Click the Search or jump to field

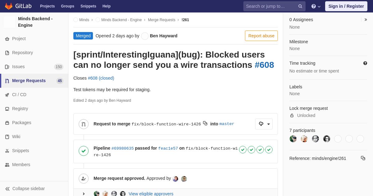[270, 6]
